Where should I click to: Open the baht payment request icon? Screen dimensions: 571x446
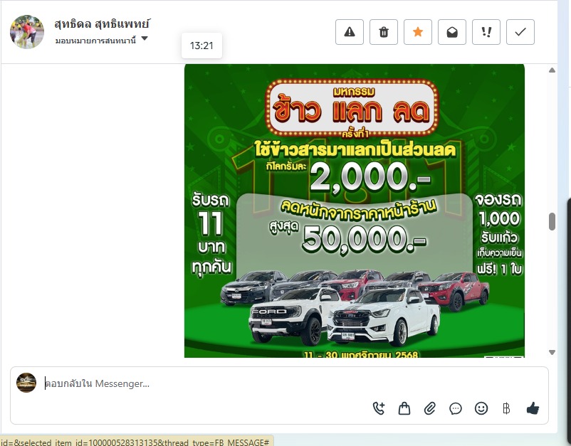(506, 408)
